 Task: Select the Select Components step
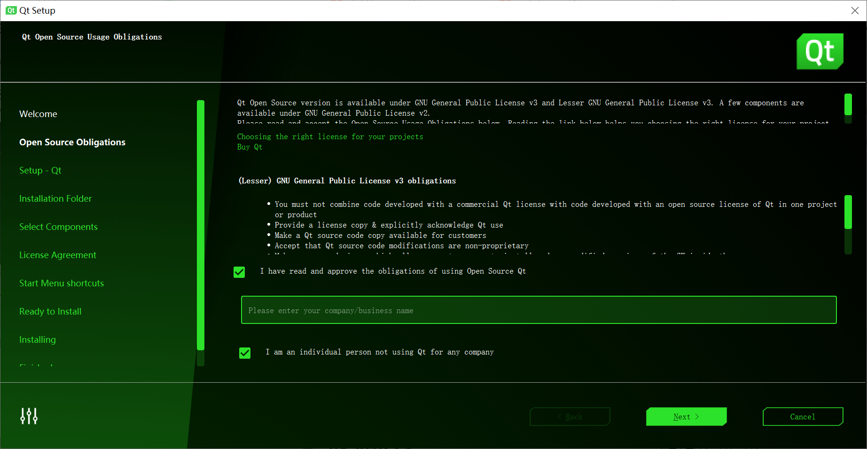[58, 227]
